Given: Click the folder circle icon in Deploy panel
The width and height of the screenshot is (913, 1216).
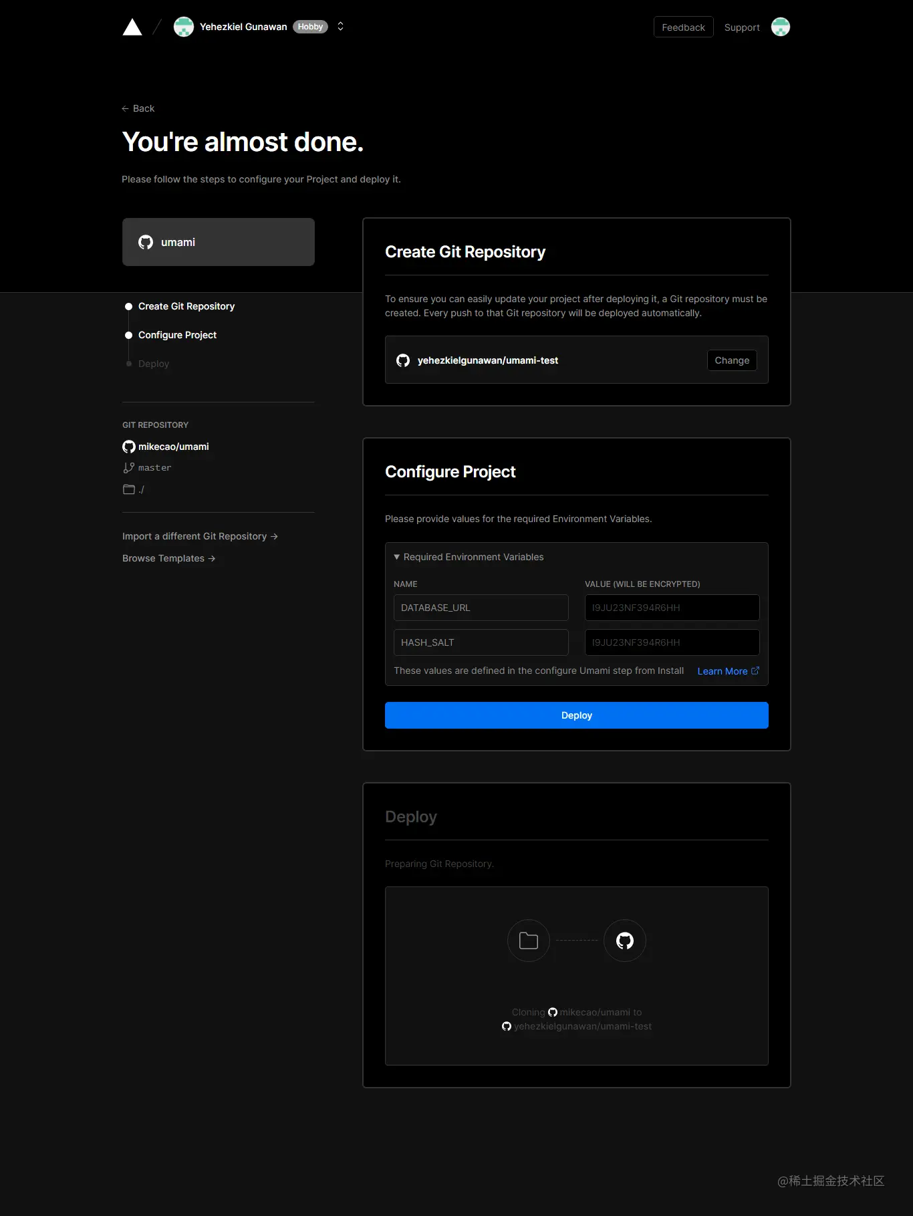Looking at the screenshot, I should coord(529,941).
